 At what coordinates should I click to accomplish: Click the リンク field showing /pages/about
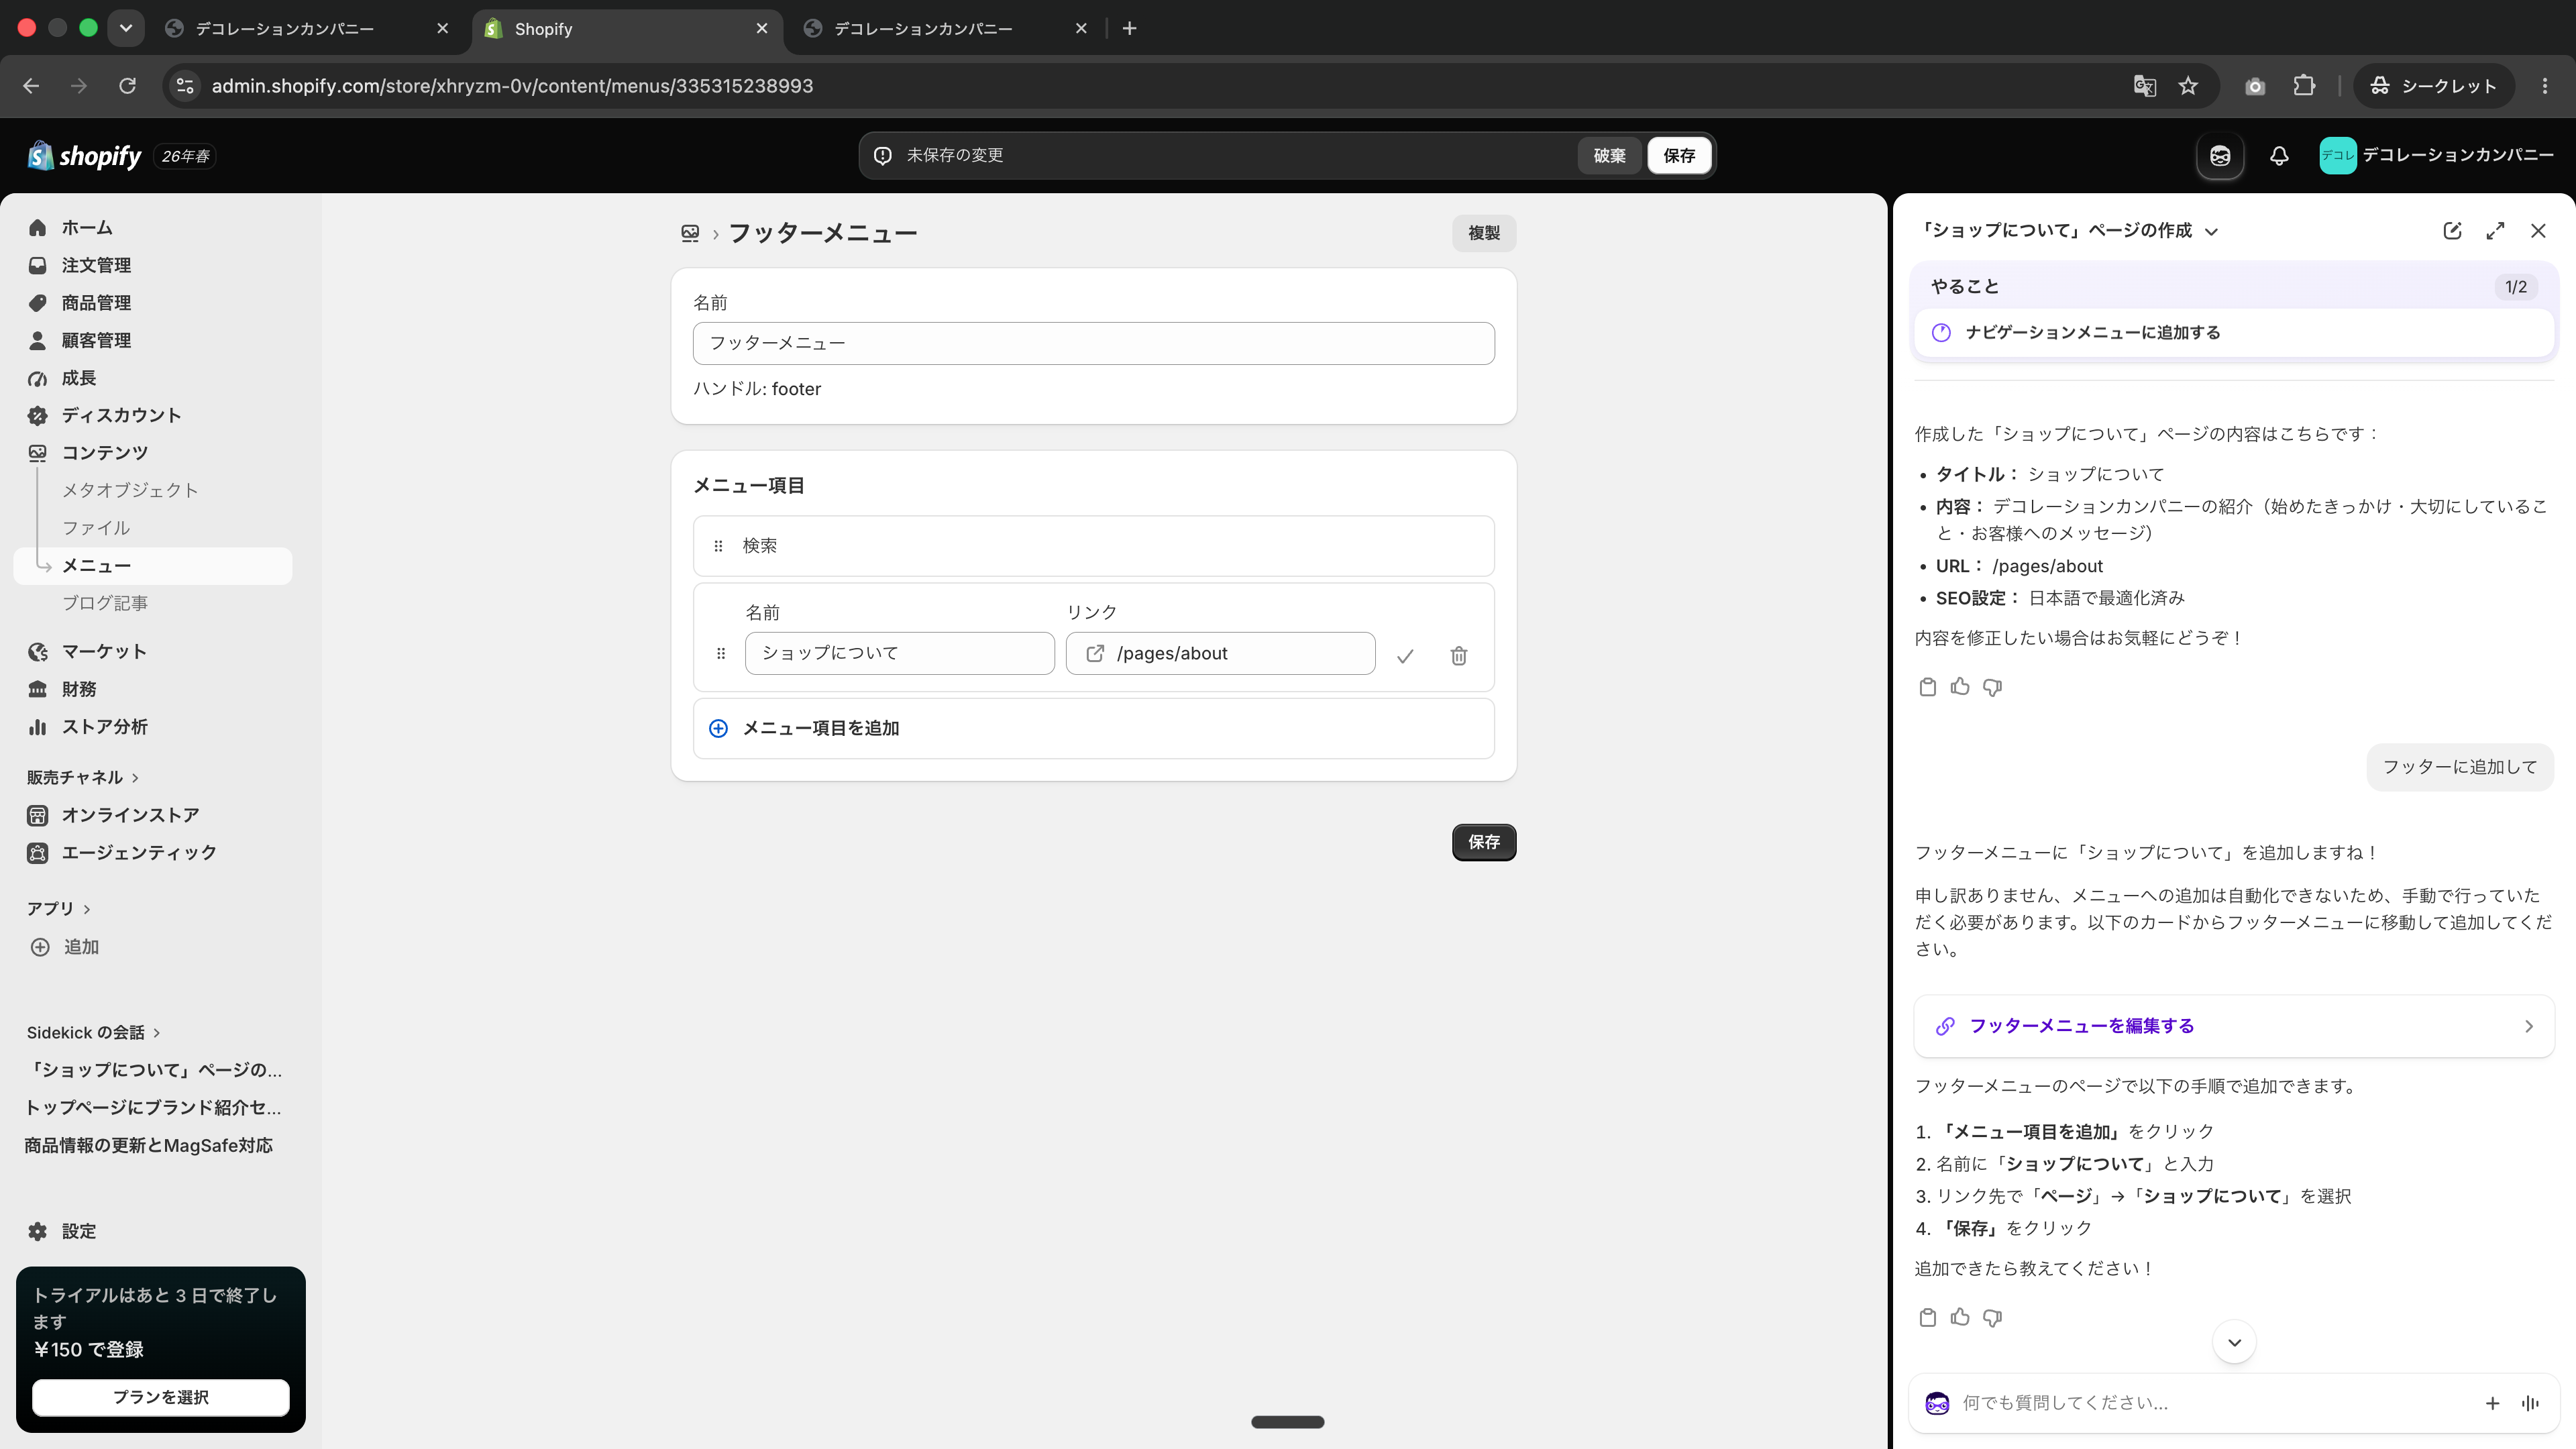point(1220,654)
